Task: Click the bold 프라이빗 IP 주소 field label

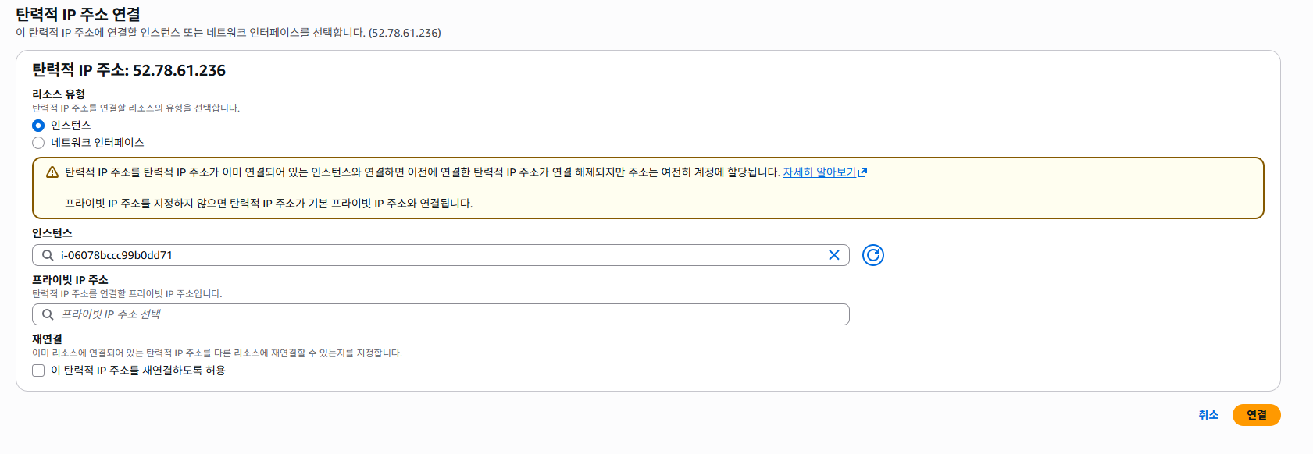Action: [x=70, y=279]
